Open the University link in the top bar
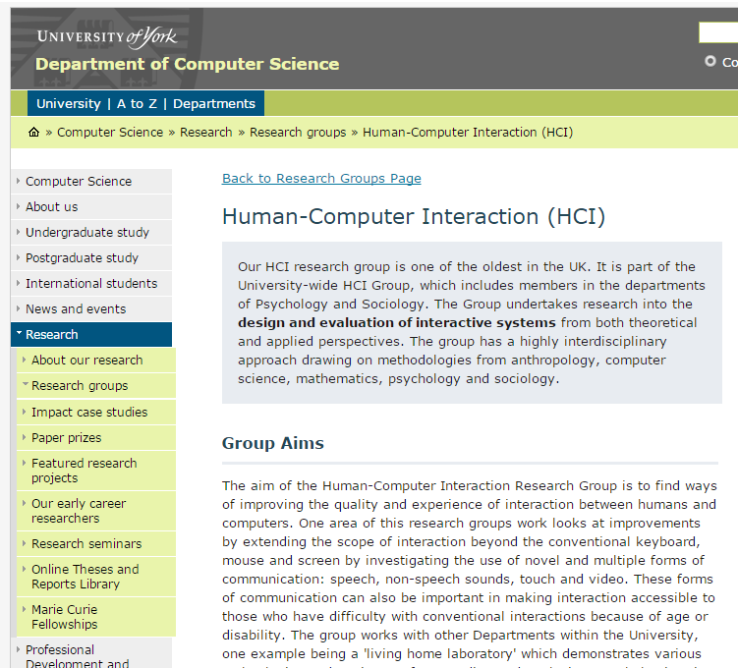 (x=69, y=103)
